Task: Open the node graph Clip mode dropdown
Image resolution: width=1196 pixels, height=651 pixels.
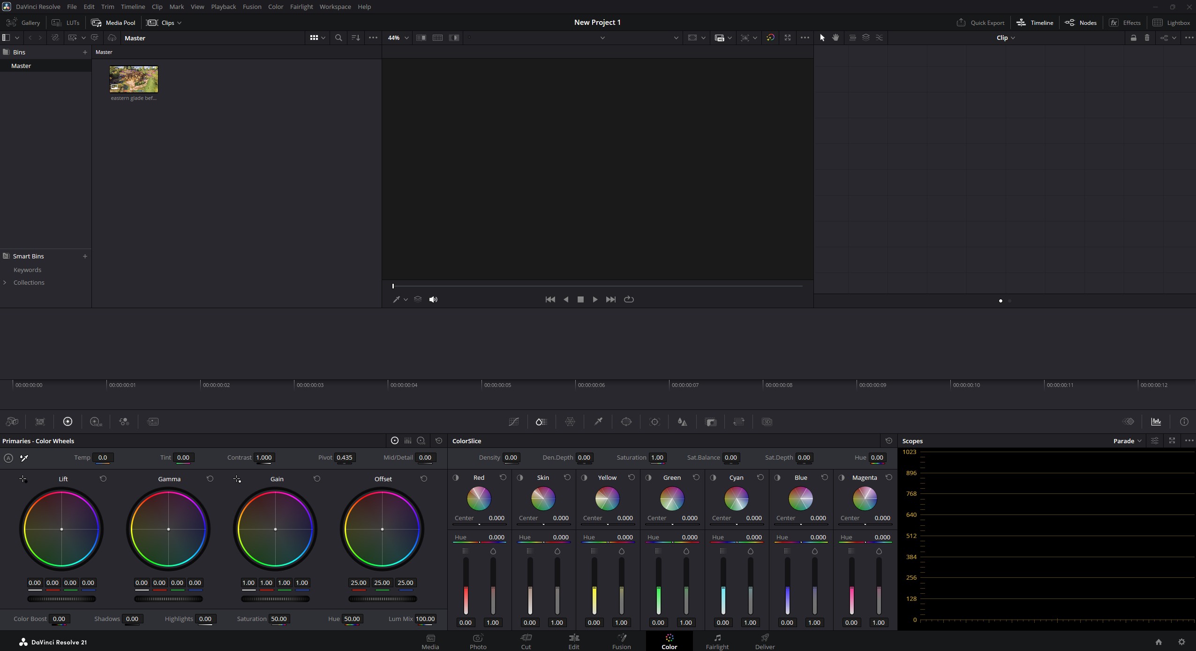Action: pyautogui.click(x=1006, y=38)
